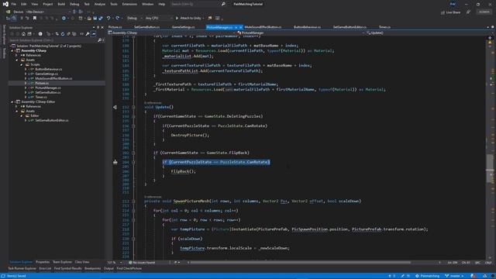Click the editor horizontal scrollbar
This screenshot has height=279, width=496.
(x=301, y=263)
